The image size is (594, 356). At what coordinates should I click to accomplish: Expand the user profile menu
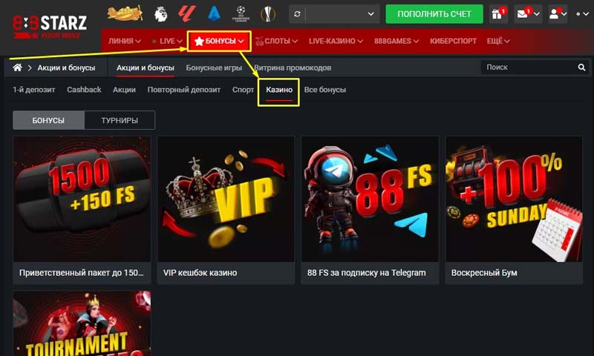point(558,14)
